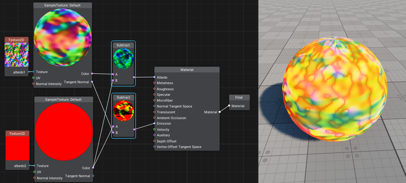The height and width of the screenshot is (183, 406).
Task: Click the albedo1 Texture2D output port
Action: point(28,72)
